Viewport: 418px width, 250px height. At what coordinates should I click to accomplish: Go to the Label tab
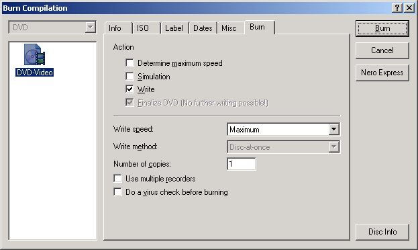click(174, 28)
